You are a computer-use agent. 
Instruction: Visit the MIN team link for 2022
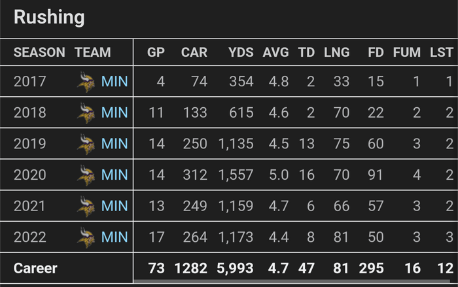point(114,237)
